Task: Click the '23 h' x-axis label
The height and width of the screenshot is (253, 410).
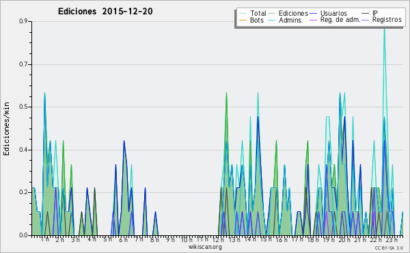Action: click(392, 240)
